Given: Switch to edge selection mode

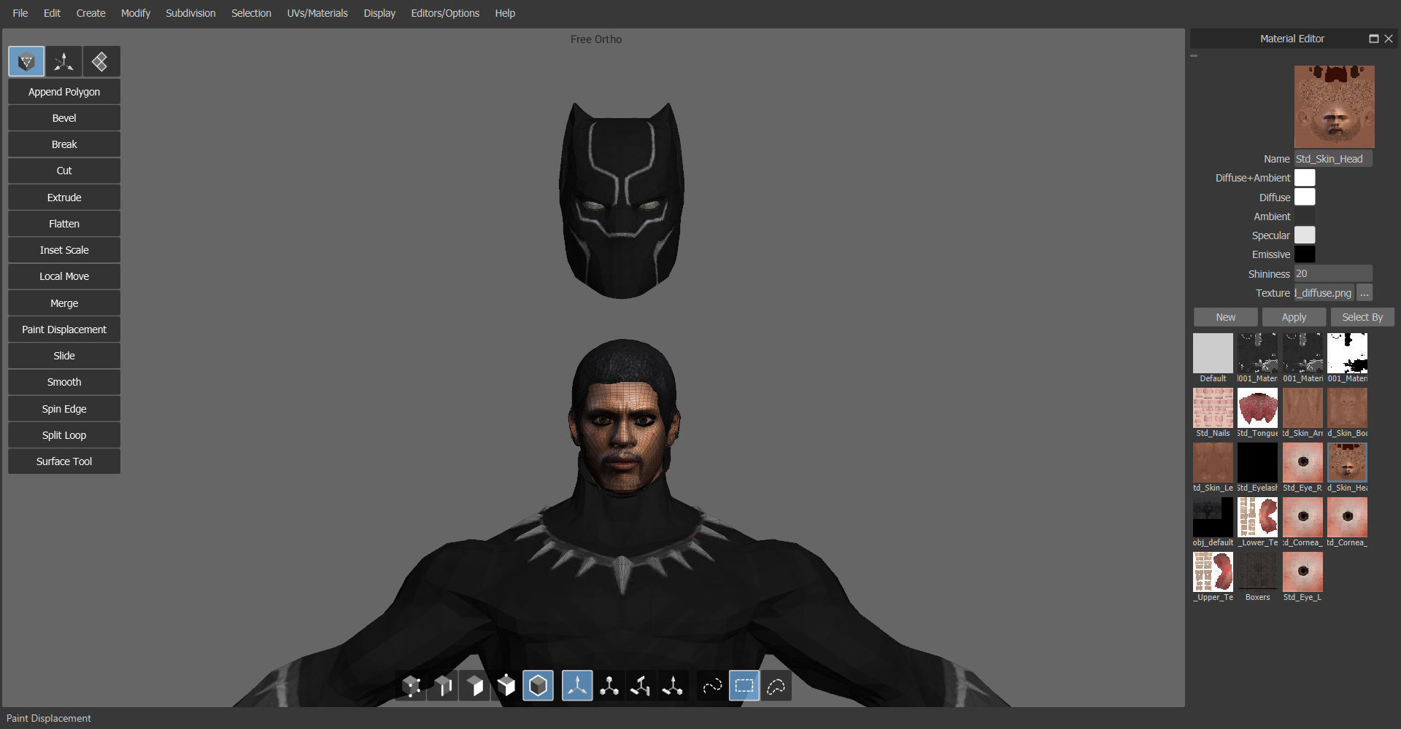Looking at the screenshot, I should coord(443,686).
